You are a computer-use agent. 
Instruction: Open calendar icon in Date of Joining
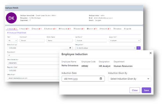[70, 48]
